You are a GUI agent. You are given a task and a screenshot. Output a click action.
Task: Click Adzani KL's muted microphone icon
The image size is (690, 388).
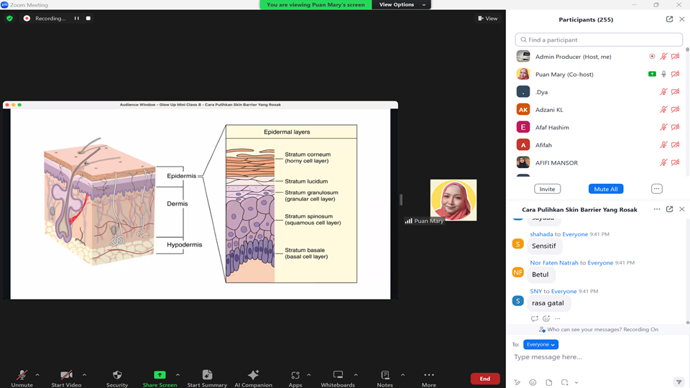(x=663, y=109)
